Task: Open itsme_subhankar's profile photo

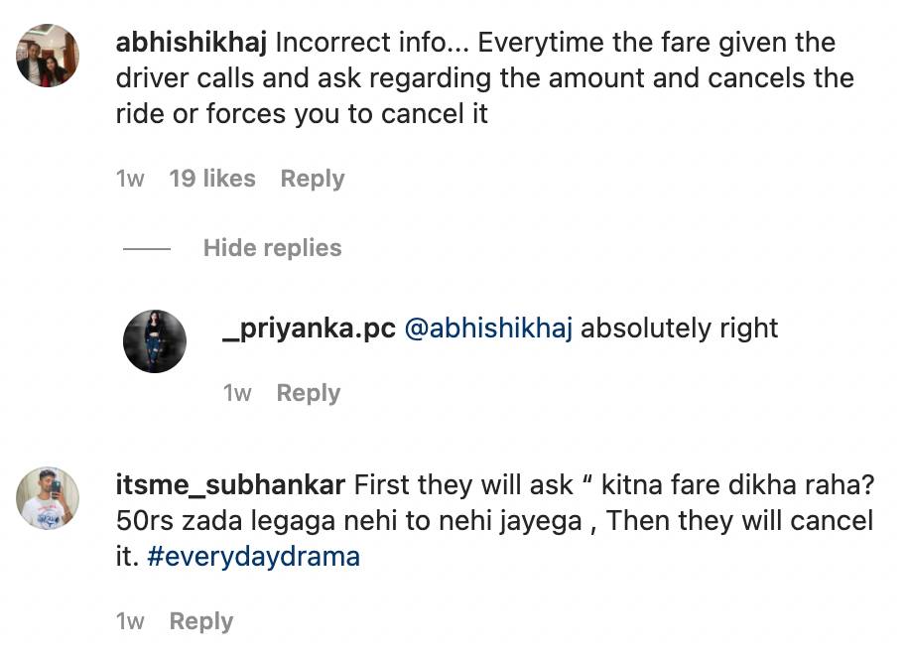Action: 49,498
